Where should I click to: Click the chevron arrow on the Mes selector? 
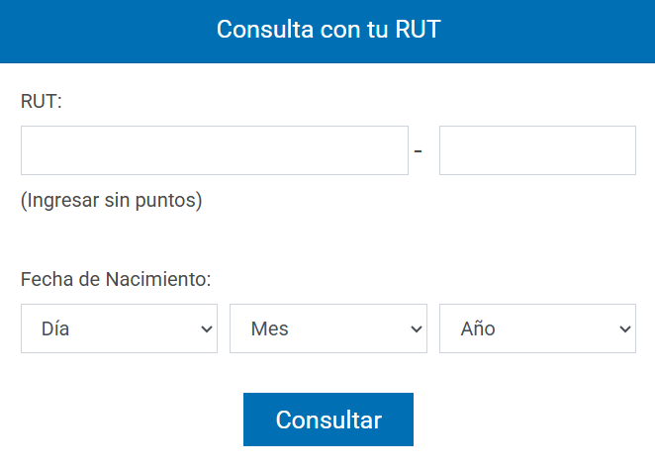pos(416,328)
